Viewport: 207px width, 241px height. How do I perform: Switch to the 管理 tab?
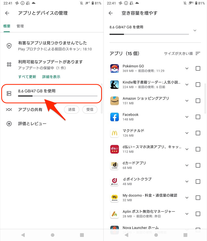[20, 26]
